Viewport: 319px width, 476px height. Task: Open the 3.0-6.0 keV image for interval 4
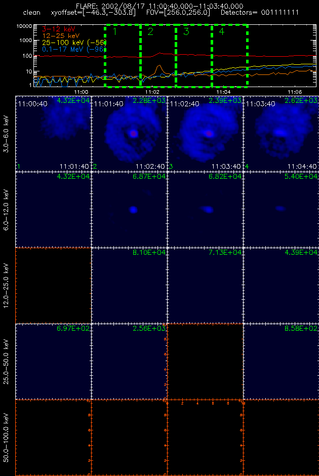[x=281, y=133]
